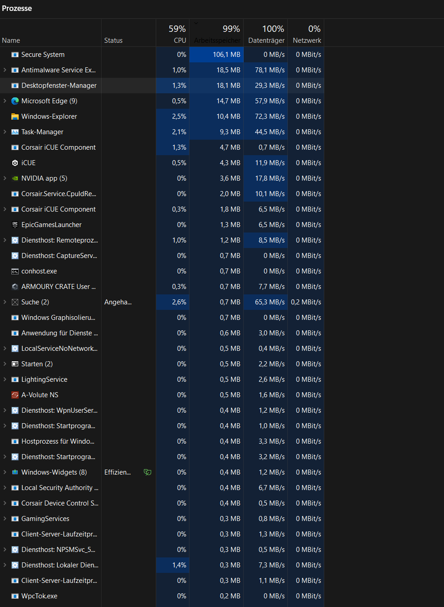444x607 pixels.
Task: Sort by the Netzwerk column header
Action: click(306, 33)
